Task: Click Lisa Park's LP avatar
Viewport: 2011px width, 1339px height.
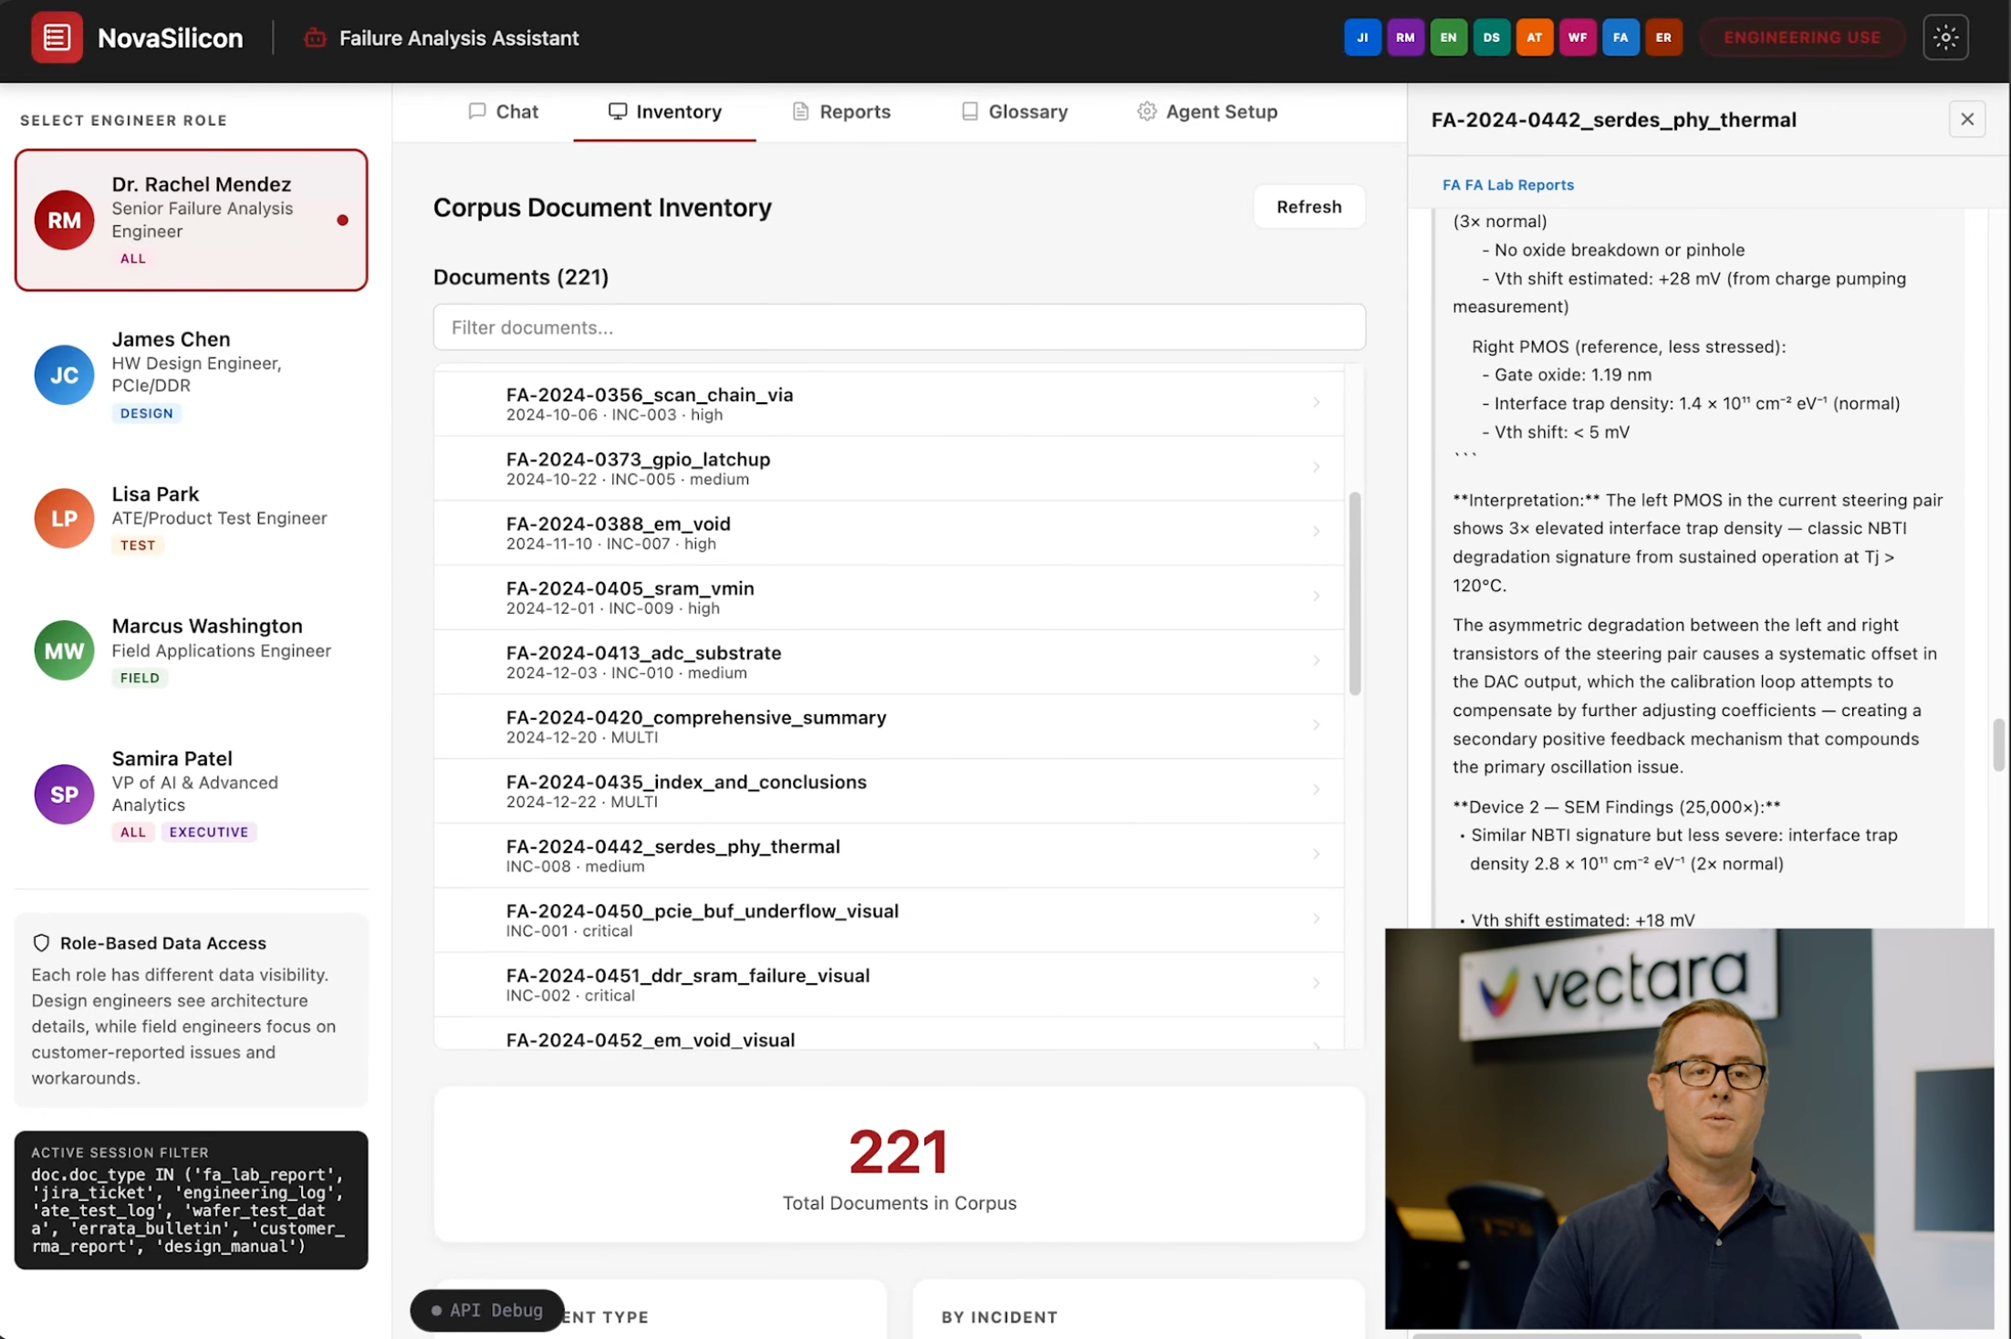Action: (64, 518)
